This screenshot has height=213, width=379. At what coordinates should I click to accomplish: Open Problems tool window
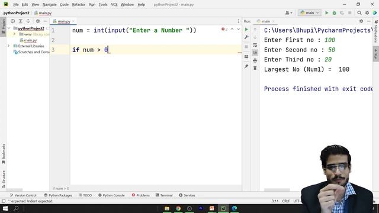click(141, 195)
